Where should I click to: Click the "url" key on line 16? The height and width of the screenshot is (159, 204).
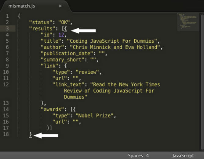click(x=60, y=122)
